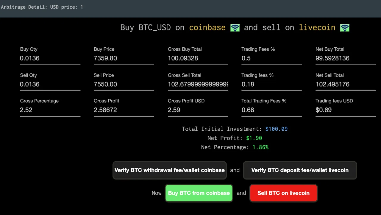This screenshot has width=381, height=215.
Task: Click the Net Profit value $1.90
Action: 254,138
